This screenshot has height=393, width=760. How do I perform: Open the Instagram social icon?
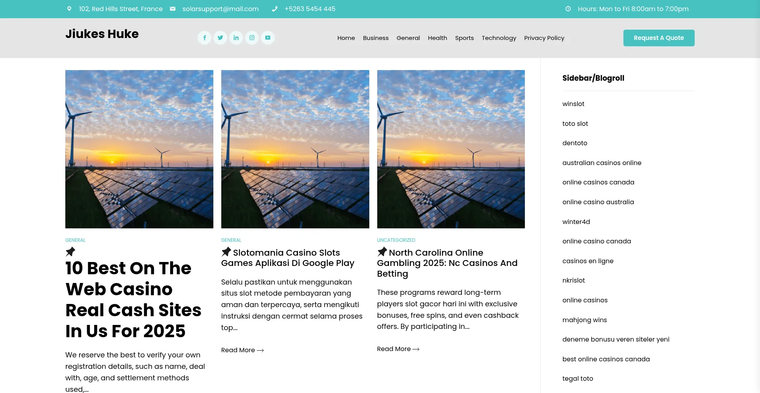pyautogui.click(x=252, y=38)
